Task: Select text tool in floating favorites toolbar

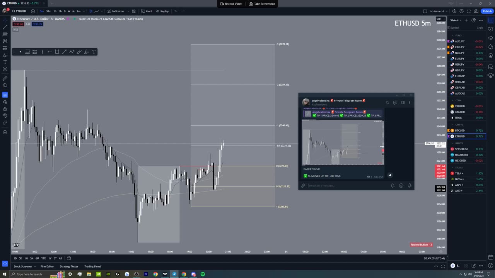Action: click(94, 52)
